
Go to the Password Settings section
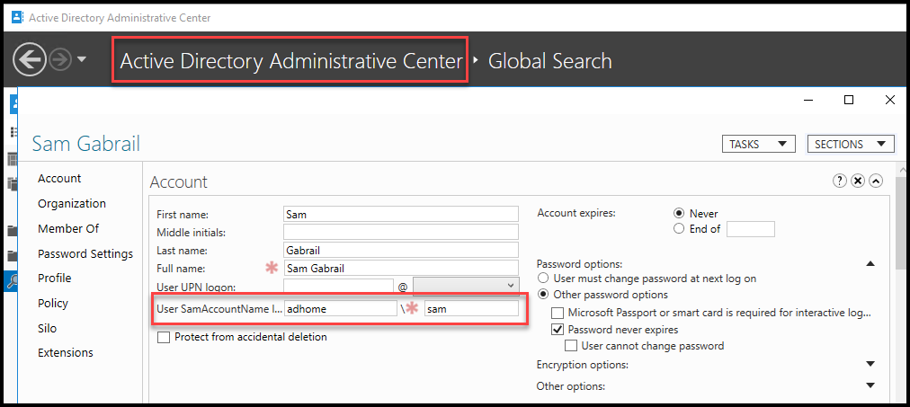[85, 254]
